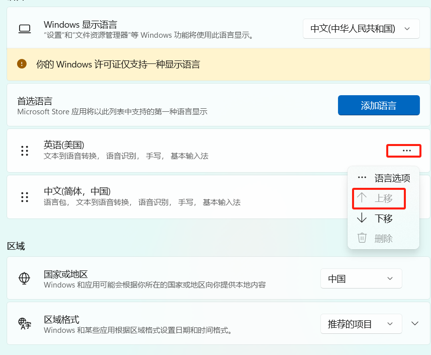The height and width of the screenshot is (355, 431).
Task: Click the 区域 section heading
Action: (16, 246)
